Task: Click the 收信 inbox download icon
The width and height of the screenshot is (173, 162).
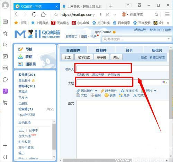Action: (20, 57)
